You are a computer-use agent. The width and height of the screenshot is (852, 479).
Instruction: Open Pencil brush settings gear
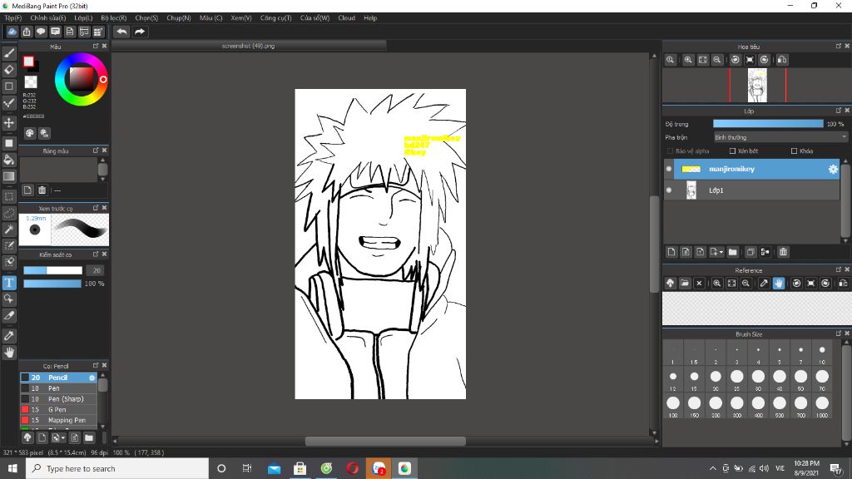pyautogui.click(x=92, y=378)
